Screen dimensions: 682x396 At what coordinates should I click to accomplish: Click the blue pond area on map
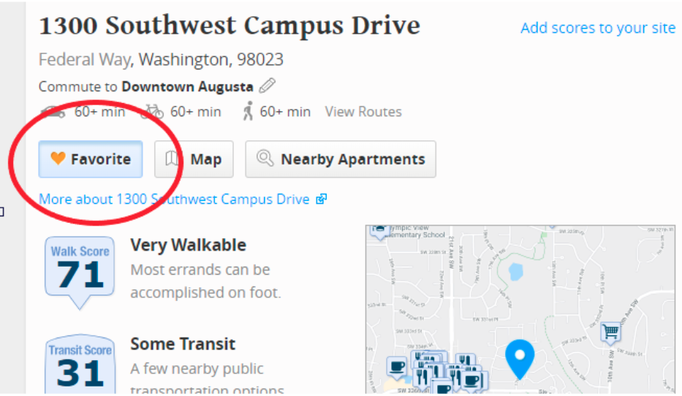point(515,272)
